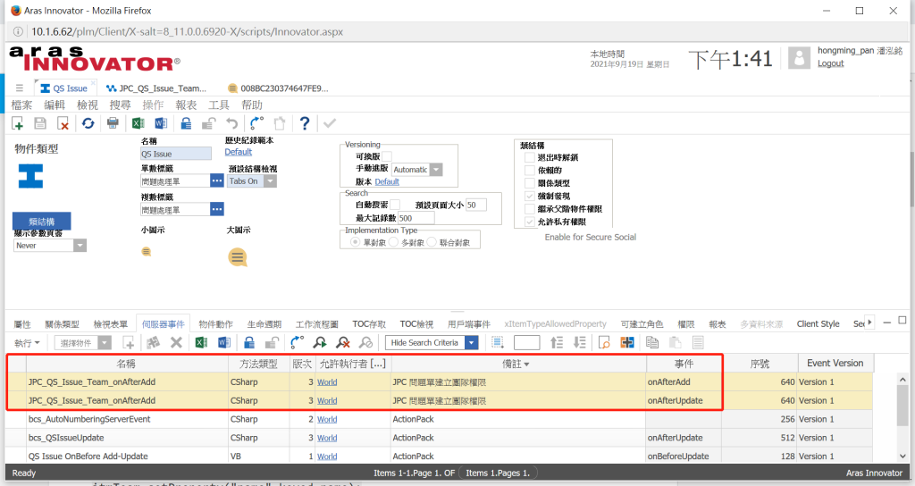Screen dimensions: 915x486
Task: Click the 類結構 blue button
Action: (x=41, y=222)
